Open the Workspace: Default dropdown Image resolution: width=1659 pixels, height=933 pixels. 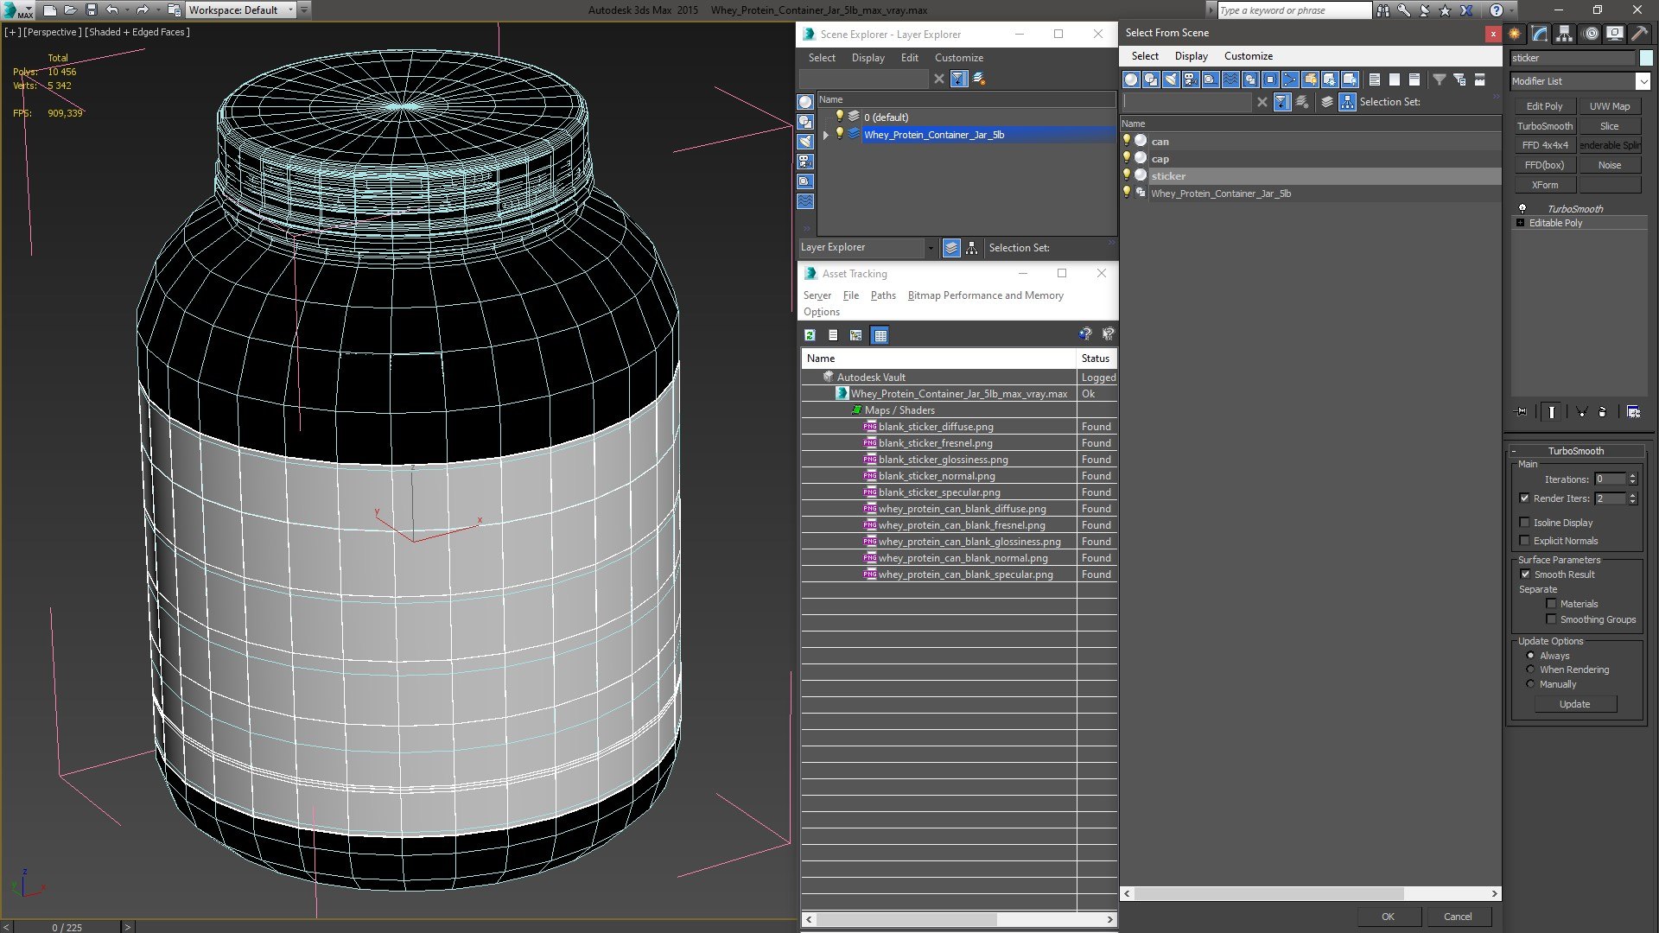pos(241,10)
